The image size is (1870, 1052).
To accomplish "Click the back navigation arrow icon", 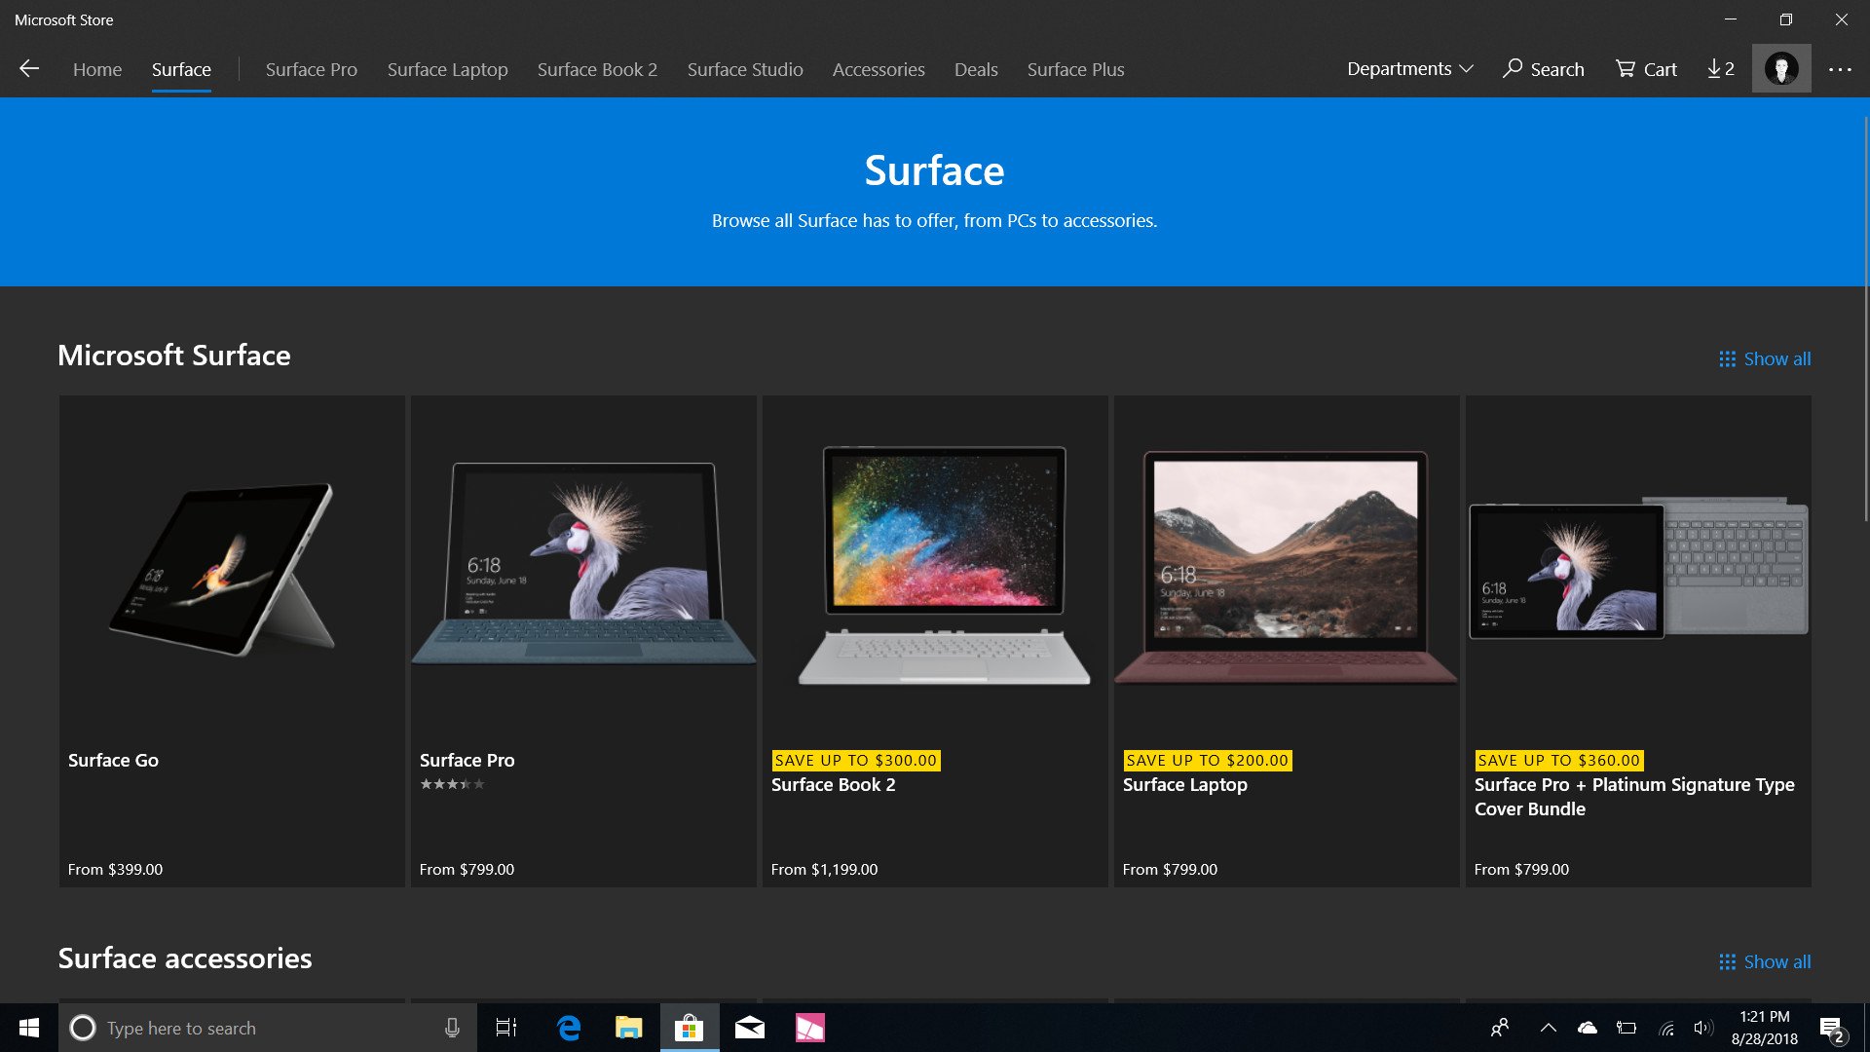I will tap(28, 68).
